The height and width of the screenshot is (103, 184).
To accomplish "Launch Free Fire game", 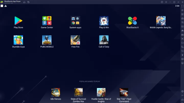I will point(75,40).
